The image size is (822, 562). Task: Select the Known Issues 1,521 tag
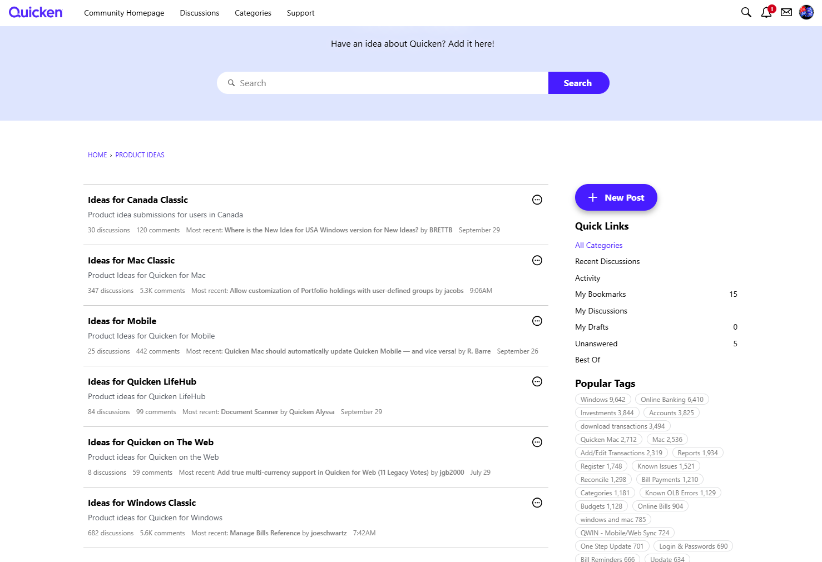click(x=666, y=466)
